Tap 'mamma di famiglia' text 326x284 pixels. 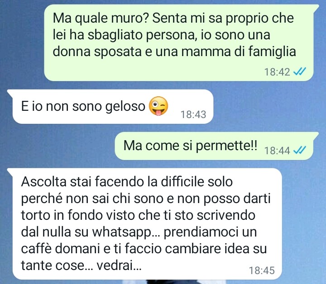(239, 52)
